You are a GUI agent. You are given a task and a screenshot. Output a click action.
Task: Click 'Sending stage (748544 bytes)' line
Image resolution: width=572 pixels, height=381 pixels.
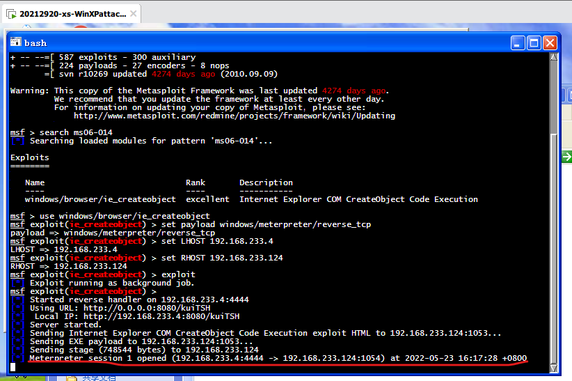coord(144,350)
